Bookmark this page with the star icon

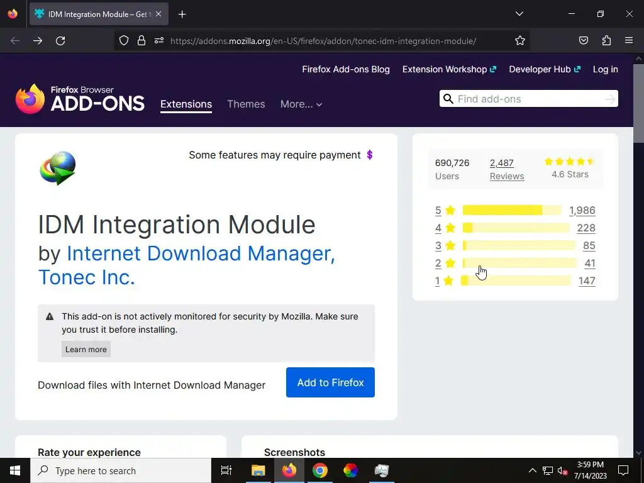(x=520, y=41)
